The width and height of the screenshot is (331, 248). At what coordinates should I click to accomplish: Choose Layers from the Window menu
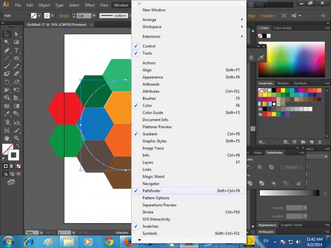(148, 163)
